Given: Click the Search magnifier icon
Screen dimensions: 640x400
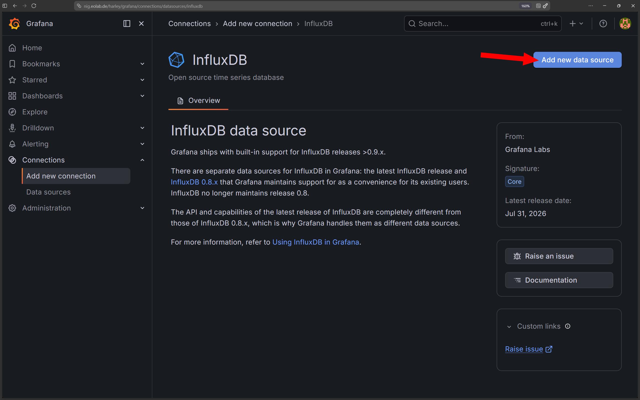Looking at the screenshot, I should pyautogui.click(x=412, y=24).
